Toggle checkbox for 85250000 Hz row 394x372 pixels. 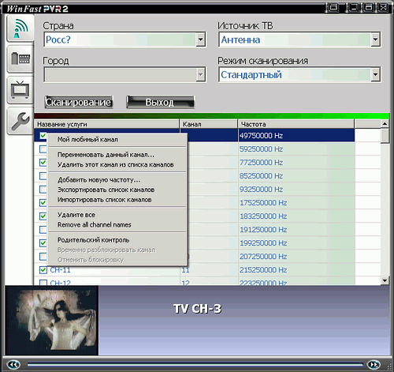[x=43, y=176]
